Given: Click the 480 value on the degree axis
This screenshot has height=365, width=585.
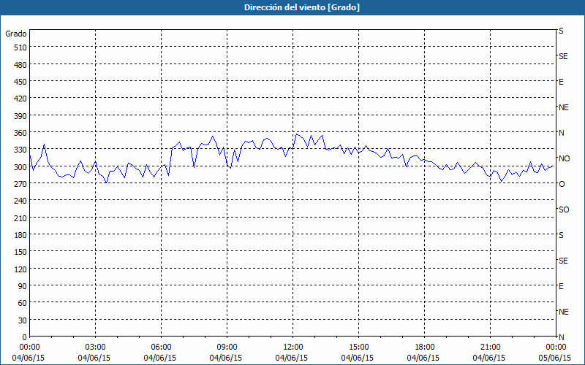Looking at the screenshot, I should (x=21, y=65).
